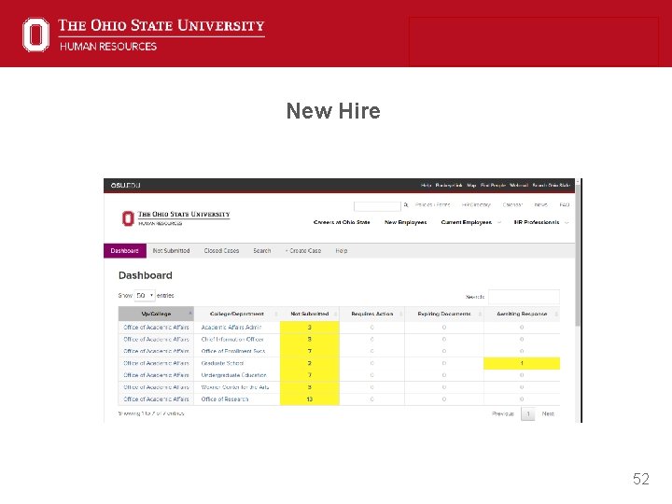Image resolution: width=672 pixels, height=504 pixels.
Task: Open the Find People link
Action: [494, 185]
